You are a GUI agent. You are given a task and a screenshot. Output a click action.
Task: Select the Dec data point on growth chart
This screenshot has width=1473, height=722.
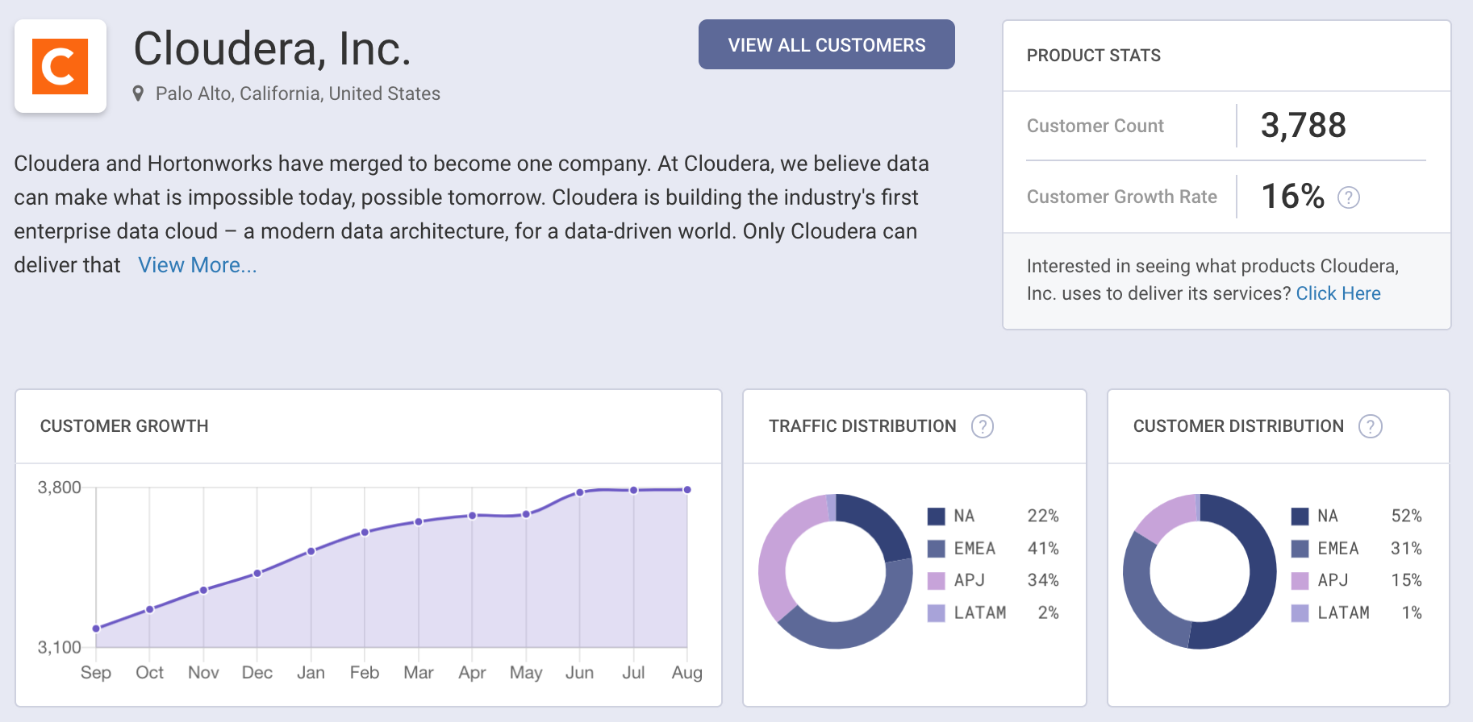[257, 574]
